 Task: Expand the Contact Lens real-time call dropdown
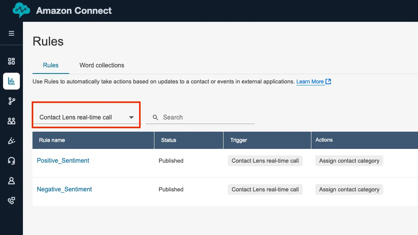tap(86, 117)
